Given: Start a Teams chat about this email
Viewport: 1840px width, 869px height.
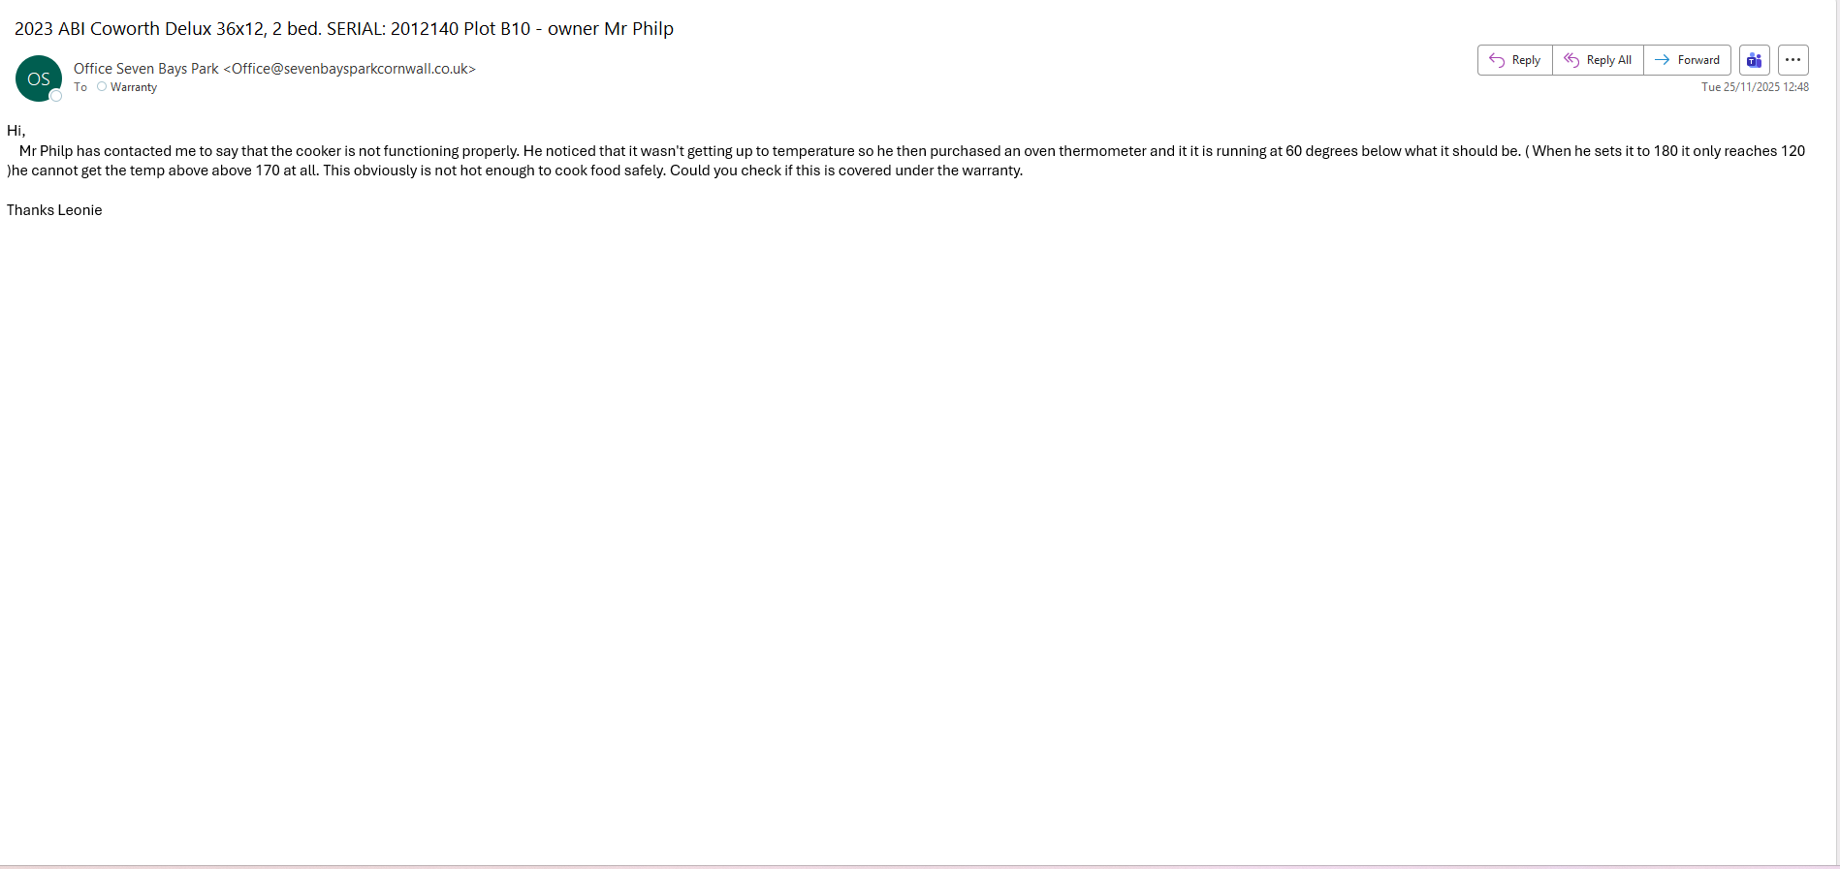Looking at the screenshot, I should [1754, 60].
